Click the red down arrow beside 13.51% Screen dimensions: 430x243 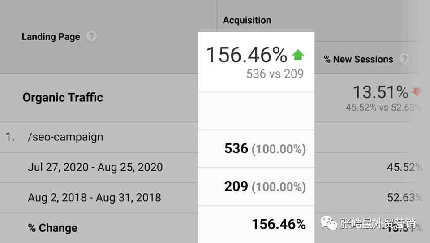pyautogui.click(x=417, y=92)
